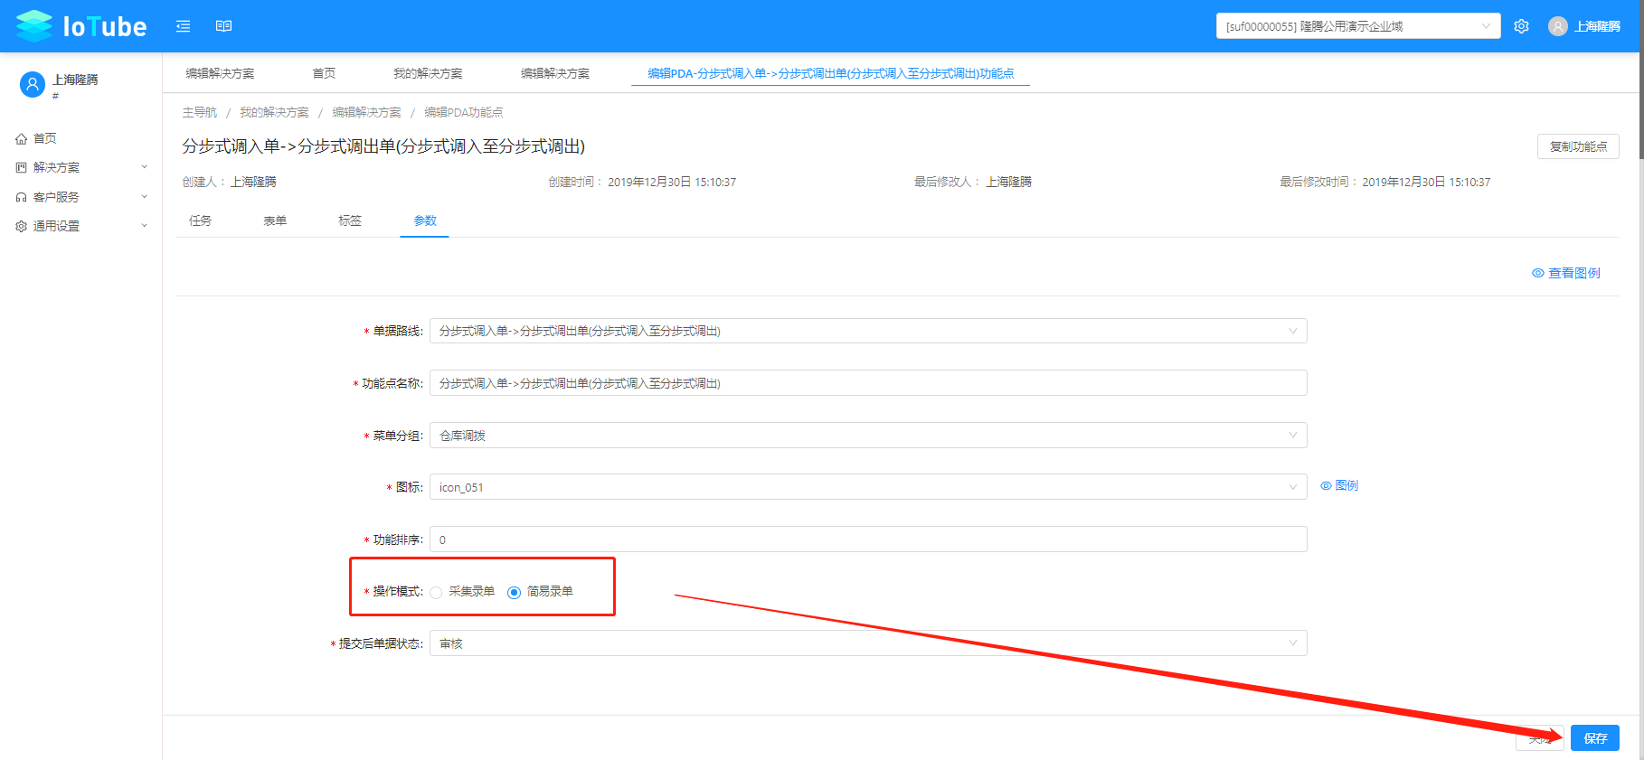Expand 通用设置 sidebar menu
This screenshot has height=760, width=1644.
tap(81, 226)
